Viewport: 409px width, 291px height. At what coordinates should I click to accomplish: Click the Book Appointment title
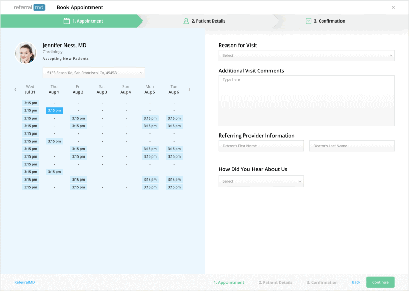pos(80,7)
